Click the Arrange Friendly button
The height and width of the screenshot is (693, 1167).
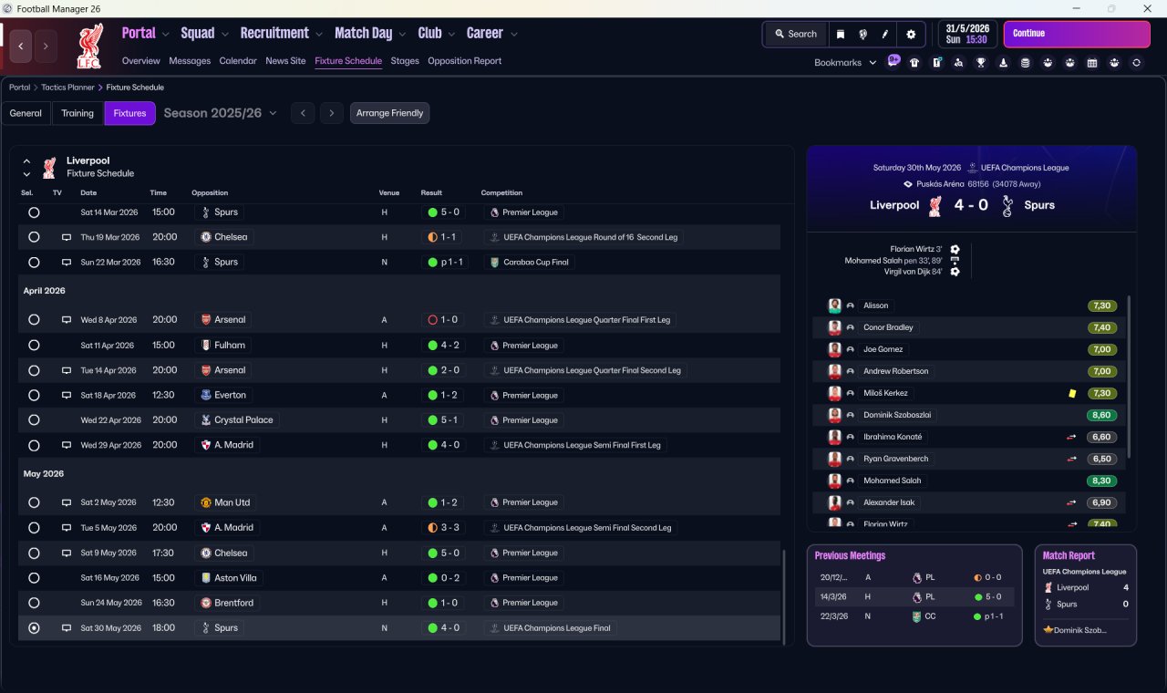(389, 113)
